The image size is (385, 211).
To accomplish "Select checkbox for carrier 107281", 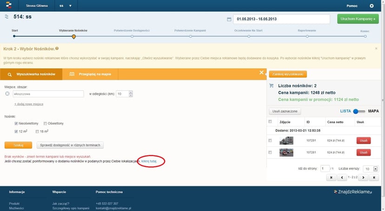I will [270, 152].
